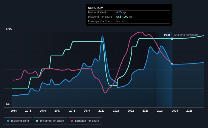This screenshot has width=208, height=128.
Task: Toggle the Dividend Yield legend button
Action: 18,121
